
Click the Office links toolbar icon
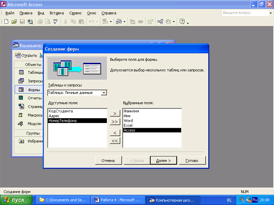pyautogui.click(x=105, y=22)
